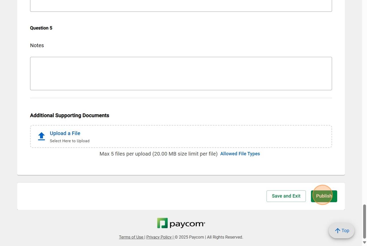Viewport: 367px width, 246px height.
Task: Focus the Notes text area for Question 5
Action: (x=181, y=73)
